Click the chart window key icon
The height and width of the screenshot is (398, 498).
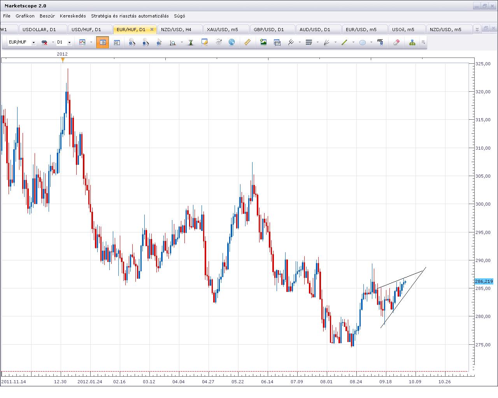pyautogui.click(x=205, y=42)
